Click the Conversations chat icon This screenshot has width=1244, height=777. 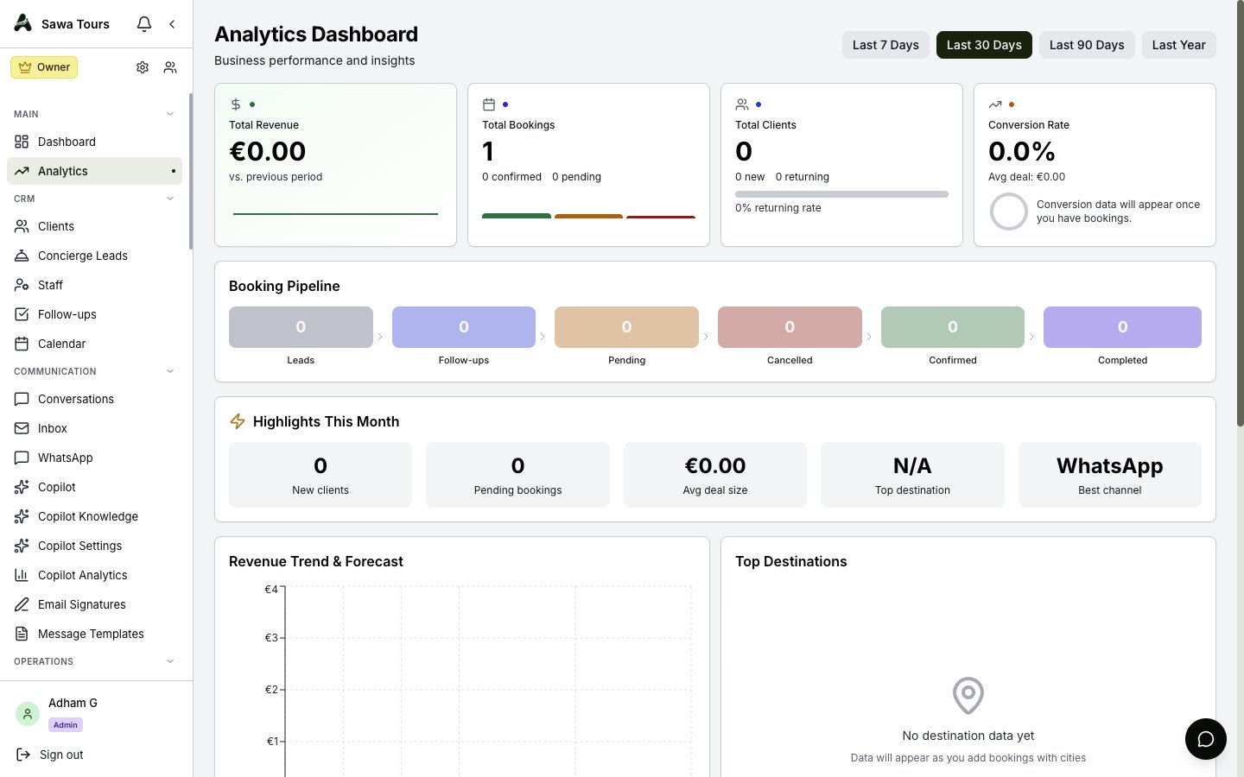coord(22,399)
